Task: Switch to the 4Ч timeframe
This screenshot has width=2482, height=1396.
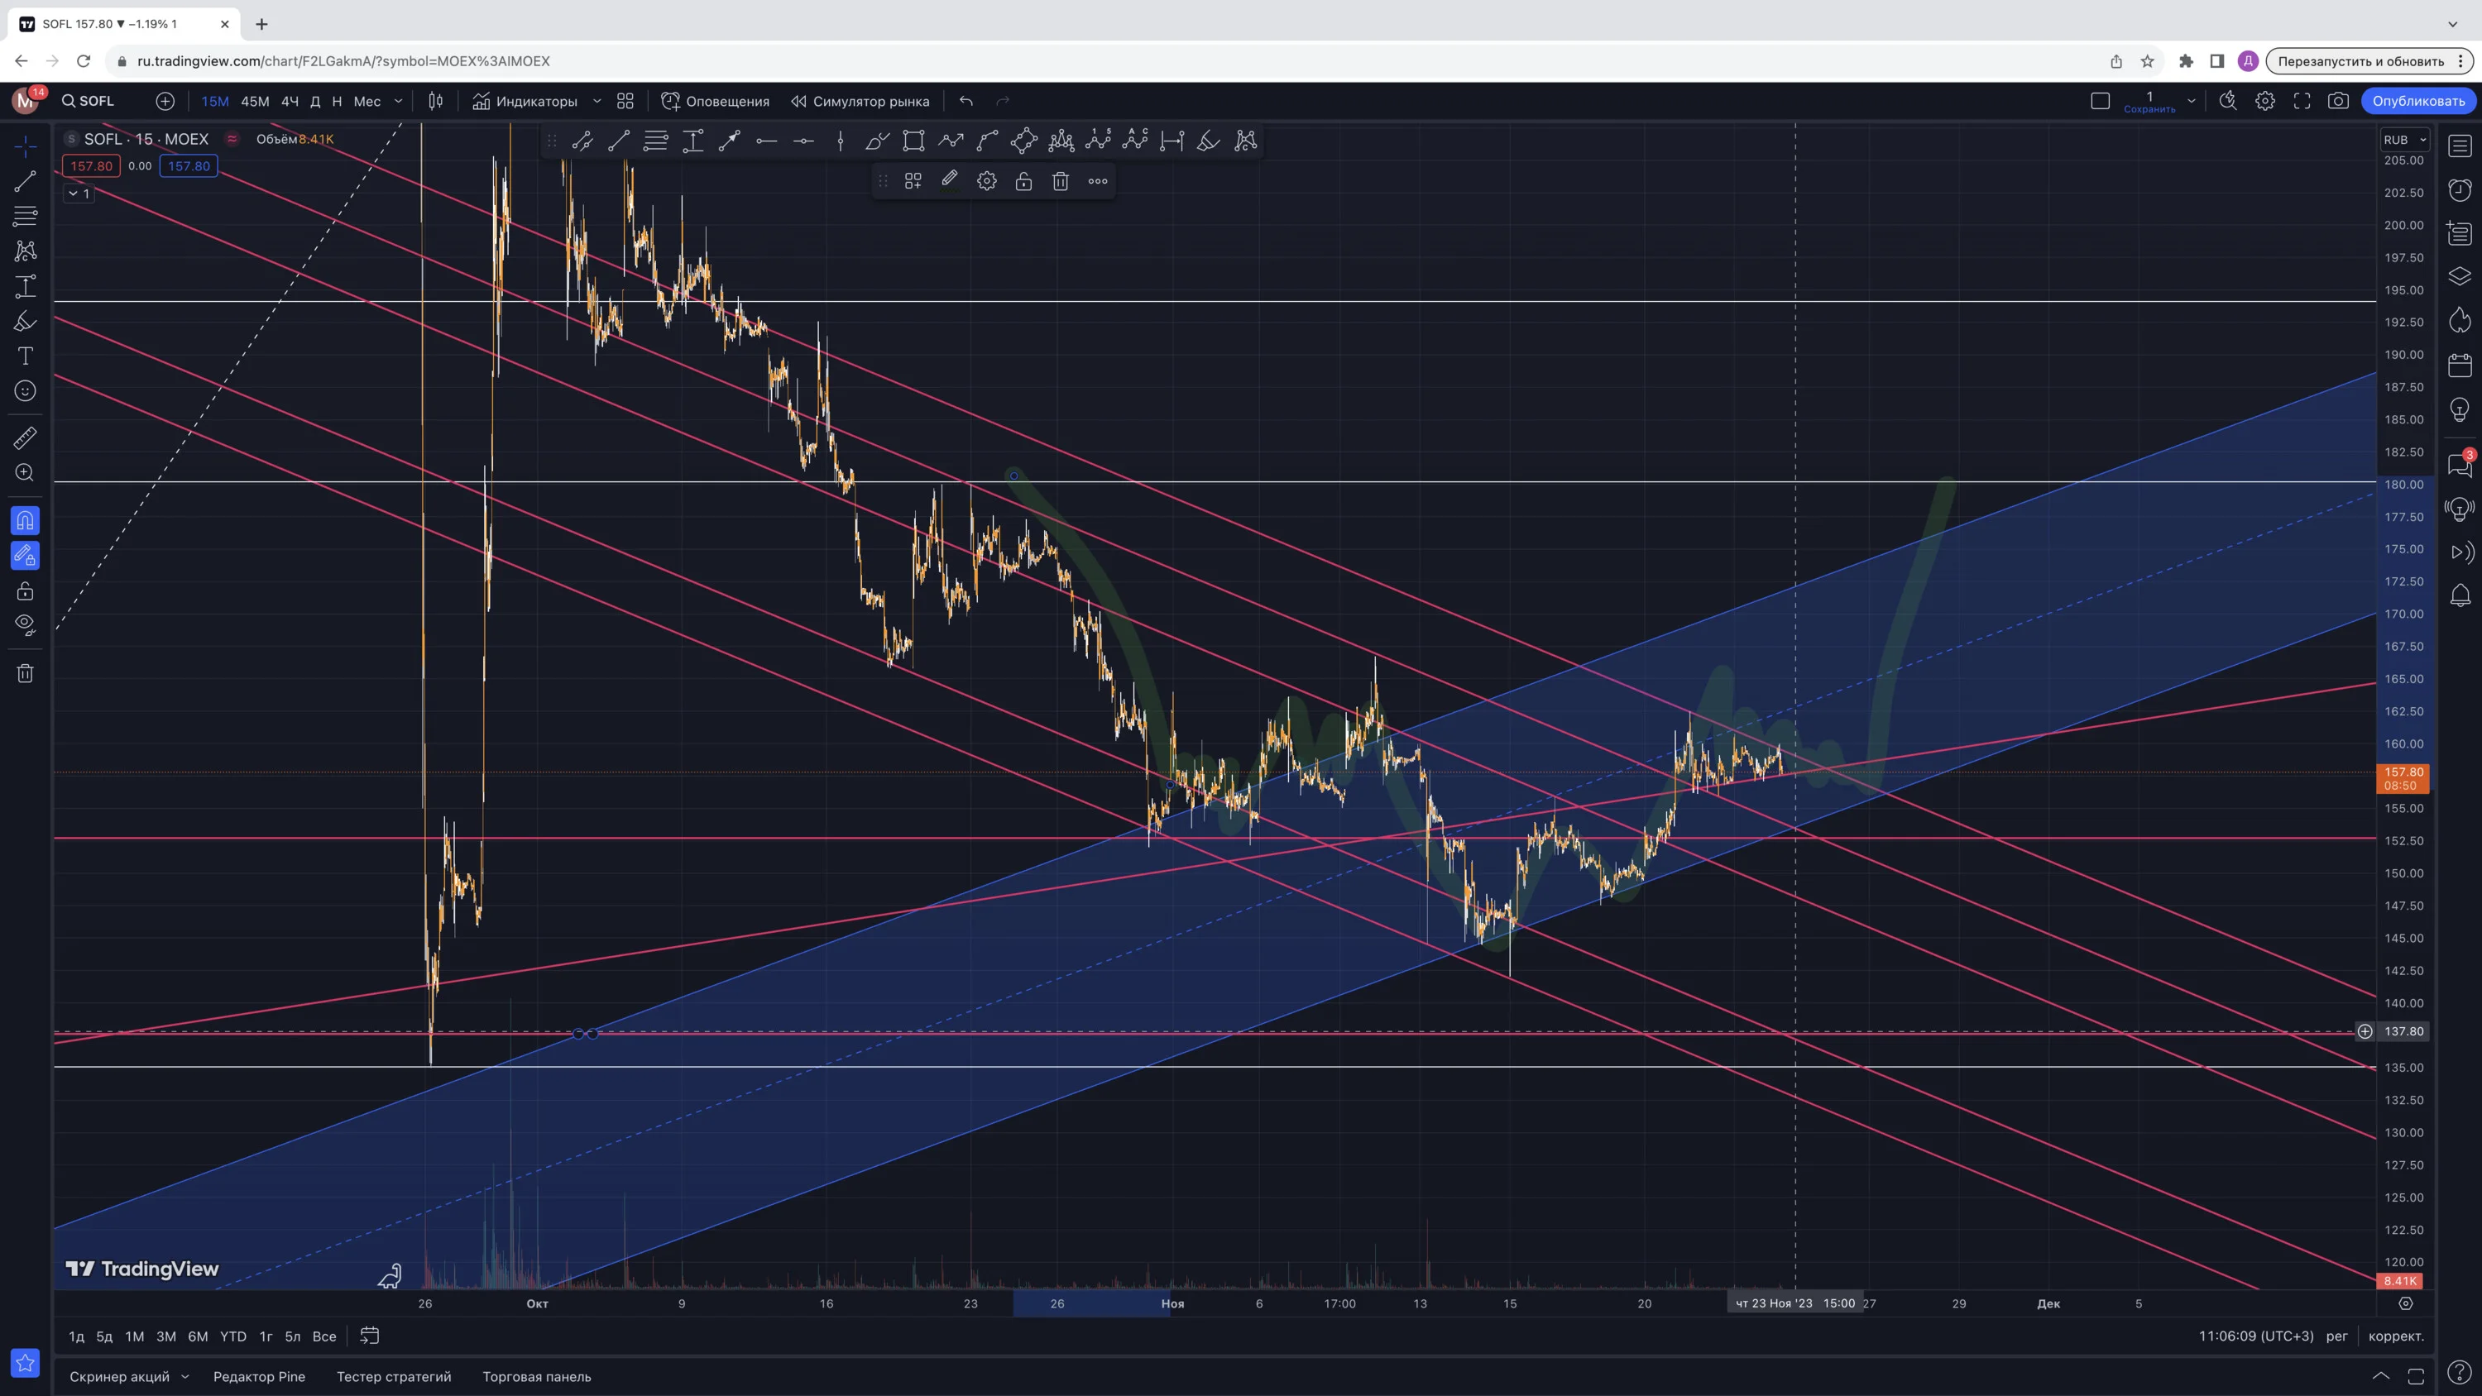Action: [x=290, y=101]
